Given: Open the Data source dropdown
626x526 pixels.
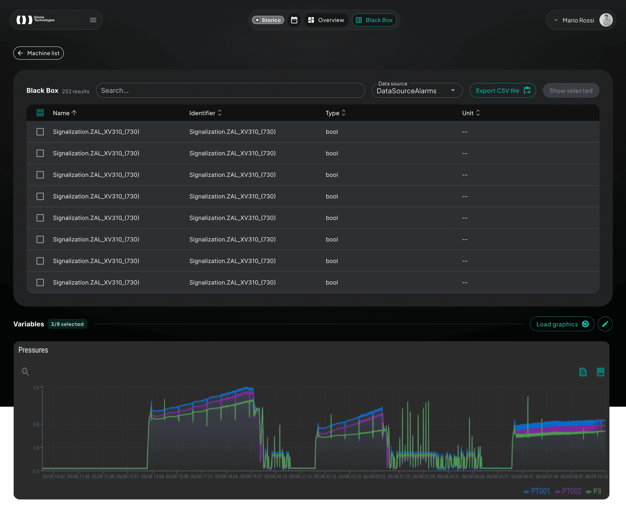Looking at the screenshot, I should (x=417, y=91).
